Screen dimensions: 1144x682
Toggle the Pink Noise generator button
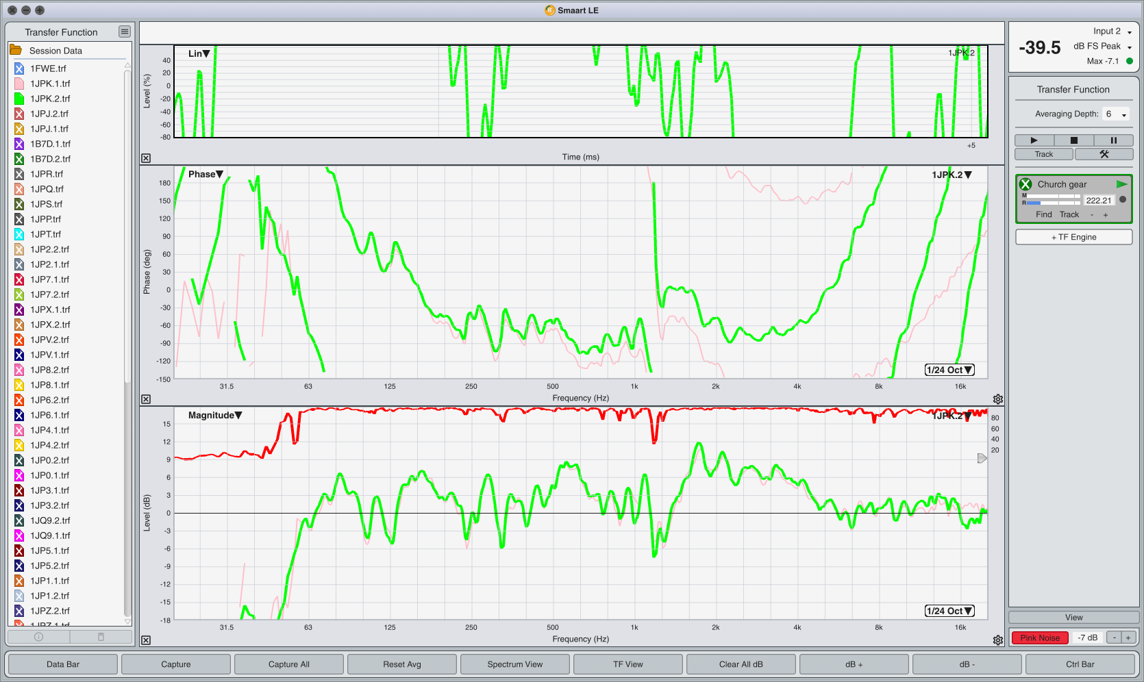pyautogui.click(x=1039, y=637)
